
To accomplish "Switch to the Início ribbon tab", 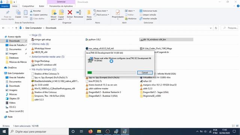I will tap(15, 6).
